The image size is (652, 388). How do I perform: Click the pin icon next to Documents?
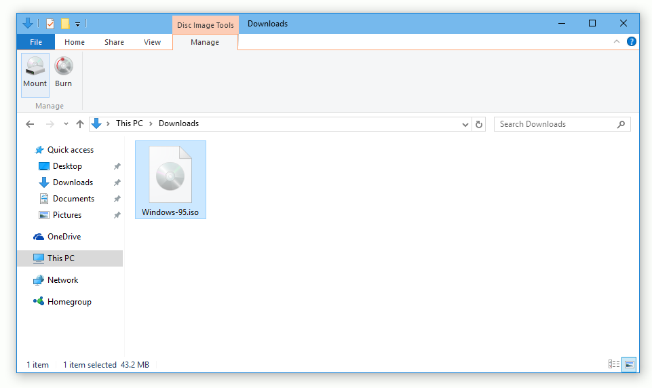click(x=117, y=199)
